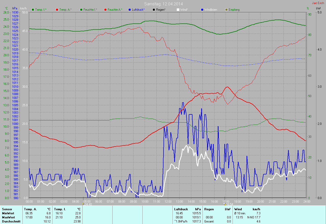The image size is (326, 224).
Task: Click the '13:15' wind gust time
Action: [240, 217]
